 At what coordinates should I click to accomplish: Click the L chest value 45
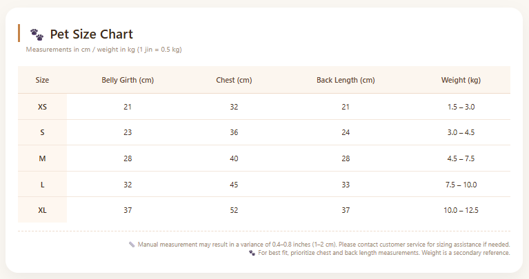pos(234,185)
